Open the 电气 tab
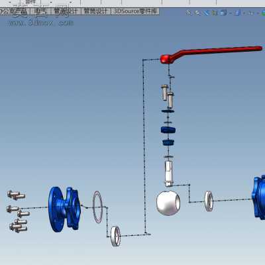 coord(40,11)
